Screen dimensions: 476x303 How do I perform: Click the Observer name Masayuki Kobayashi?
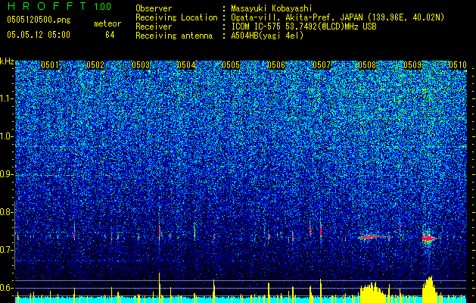click(271, 8)
